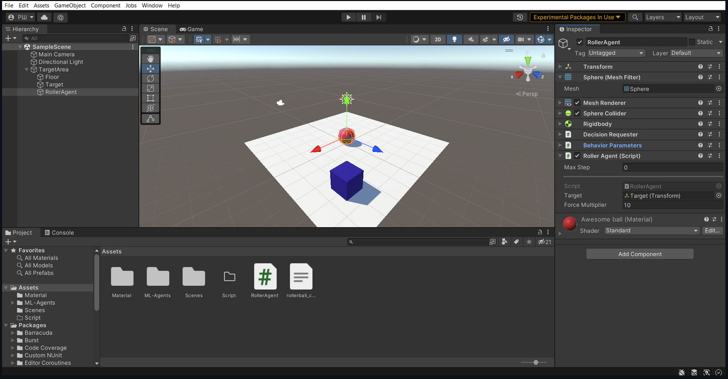This screenshot has width=728, height=379.
Task: Expand the Transform component
Action: [560, 67]
